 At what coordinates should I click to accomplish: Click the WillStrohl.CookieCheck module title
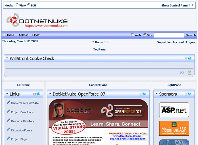point(32,59)
